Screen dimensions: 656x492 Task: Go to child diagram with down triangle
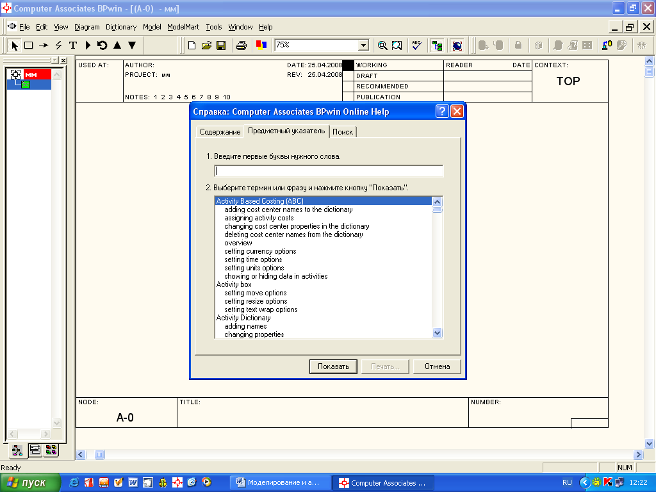132,45
